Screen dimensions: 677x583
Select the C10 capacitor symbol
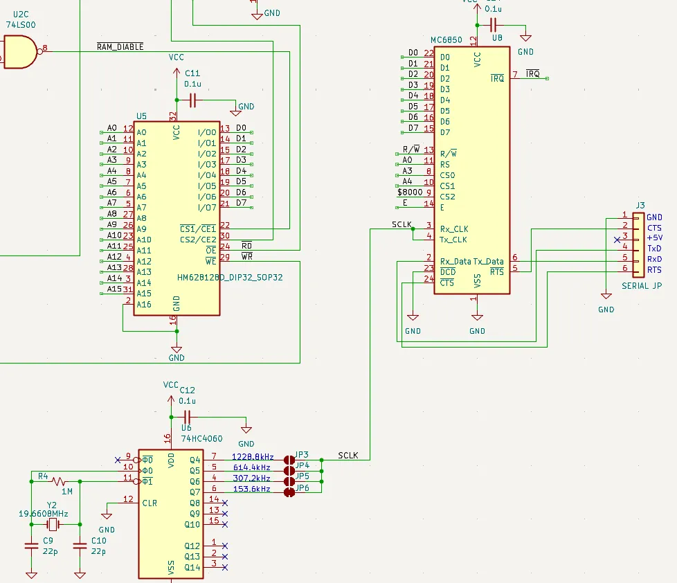80,546
